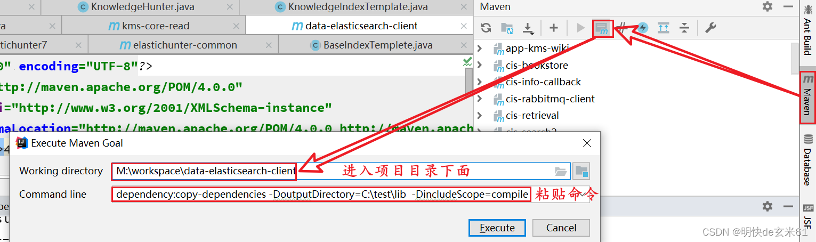Image resolution: width=816 pixels, height=242 pixels.
Task: Open Maven side tool window tab
Action: click(x=807, y=97)
